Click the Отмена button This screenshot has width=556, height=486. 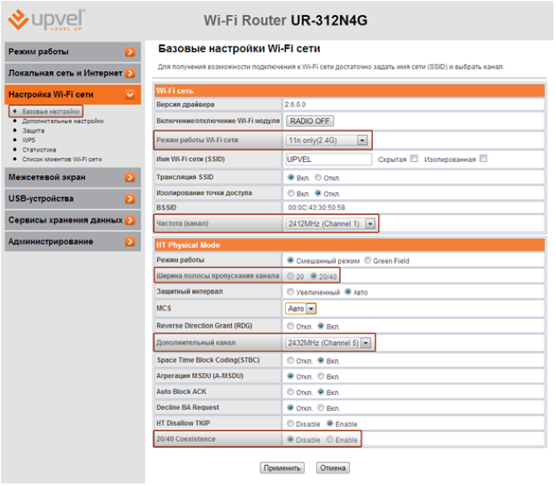tap(333, 468)
